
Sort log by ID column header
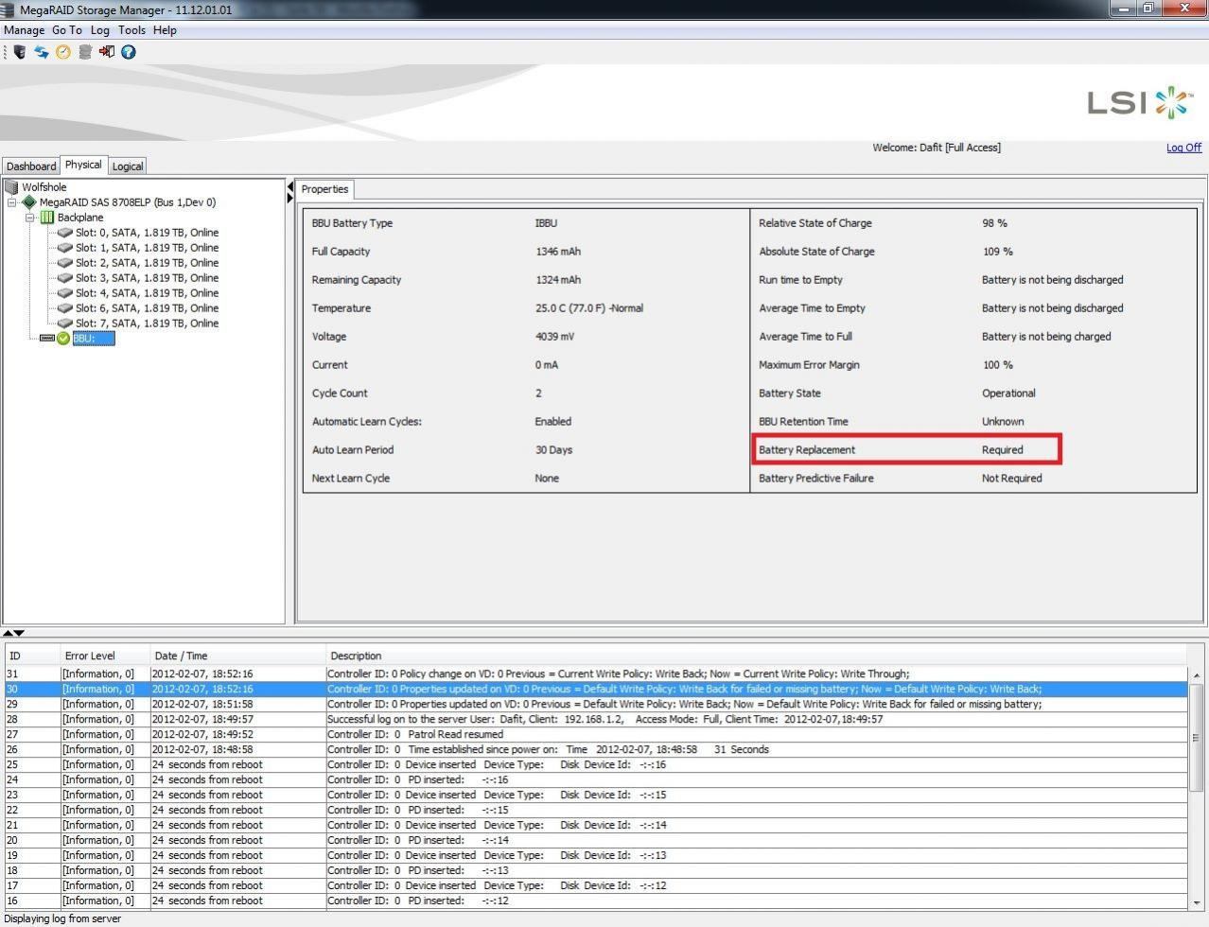pyautogui.click(x=31, y=656)
